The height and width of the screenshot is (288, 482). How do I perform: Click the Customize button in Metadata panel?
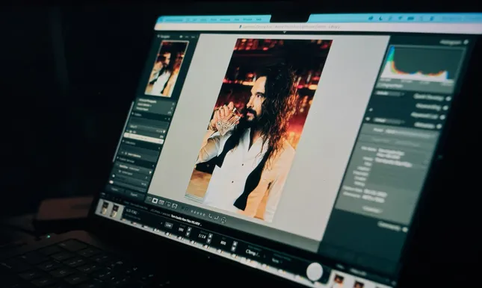click(x=371, y=210)
